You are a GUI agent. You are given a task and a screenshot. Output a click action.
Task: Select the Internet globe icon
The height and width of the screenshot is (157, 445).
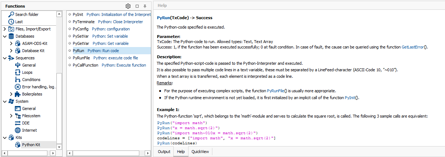coord(18,130)
